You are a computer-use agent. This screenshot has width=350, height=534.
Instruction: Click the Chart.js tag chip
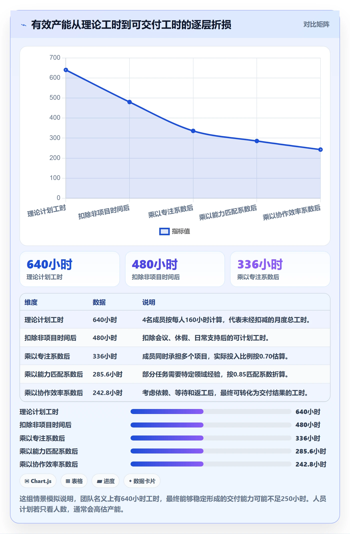coord(38,481)
